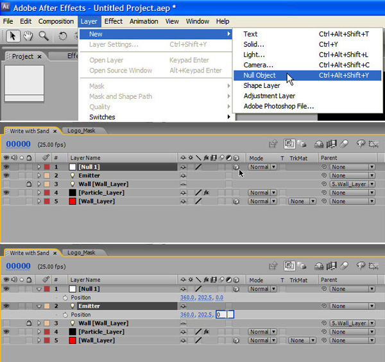Click light bulb icon of collapsed-timeline Emitter
This screenshot has width=385, height=362.
point(73,175)
